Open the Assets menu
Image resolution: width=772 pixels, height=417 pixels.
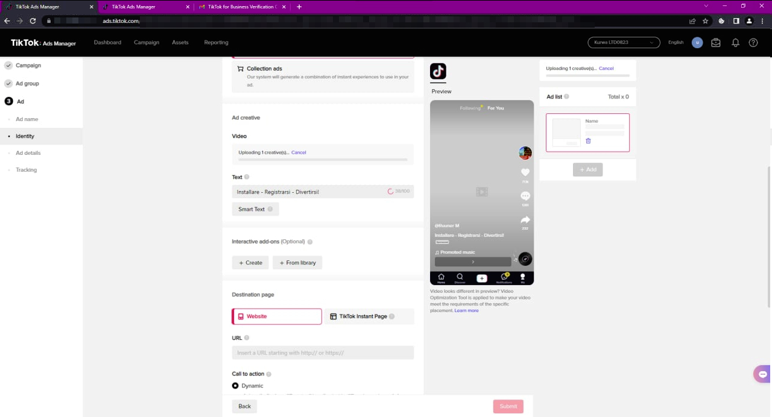click(x=180, y=43)
